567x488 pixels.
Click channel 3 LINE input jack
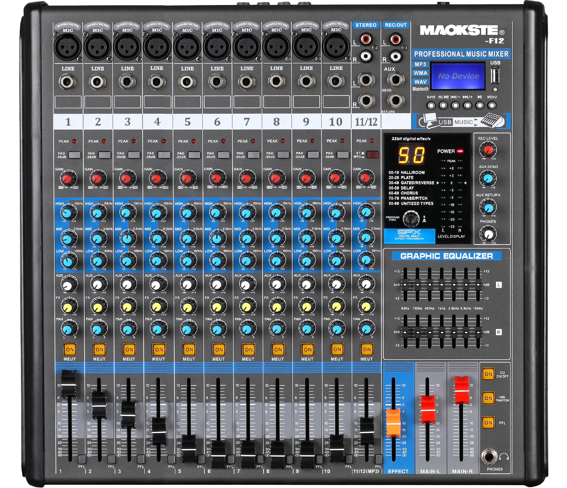coord(127,82)
